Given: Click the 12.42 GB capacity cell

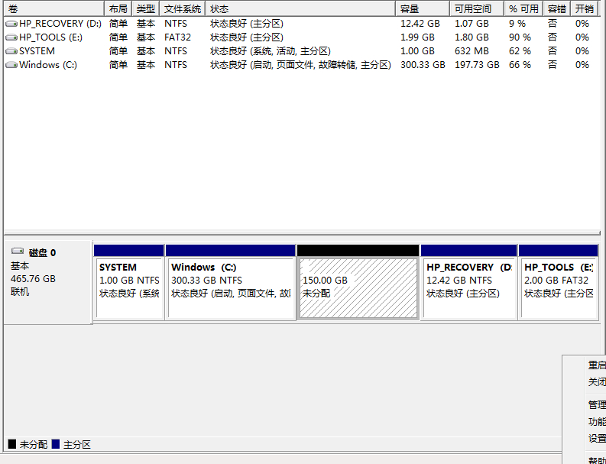Looking at the screenshot, I should tap(420, 24).
